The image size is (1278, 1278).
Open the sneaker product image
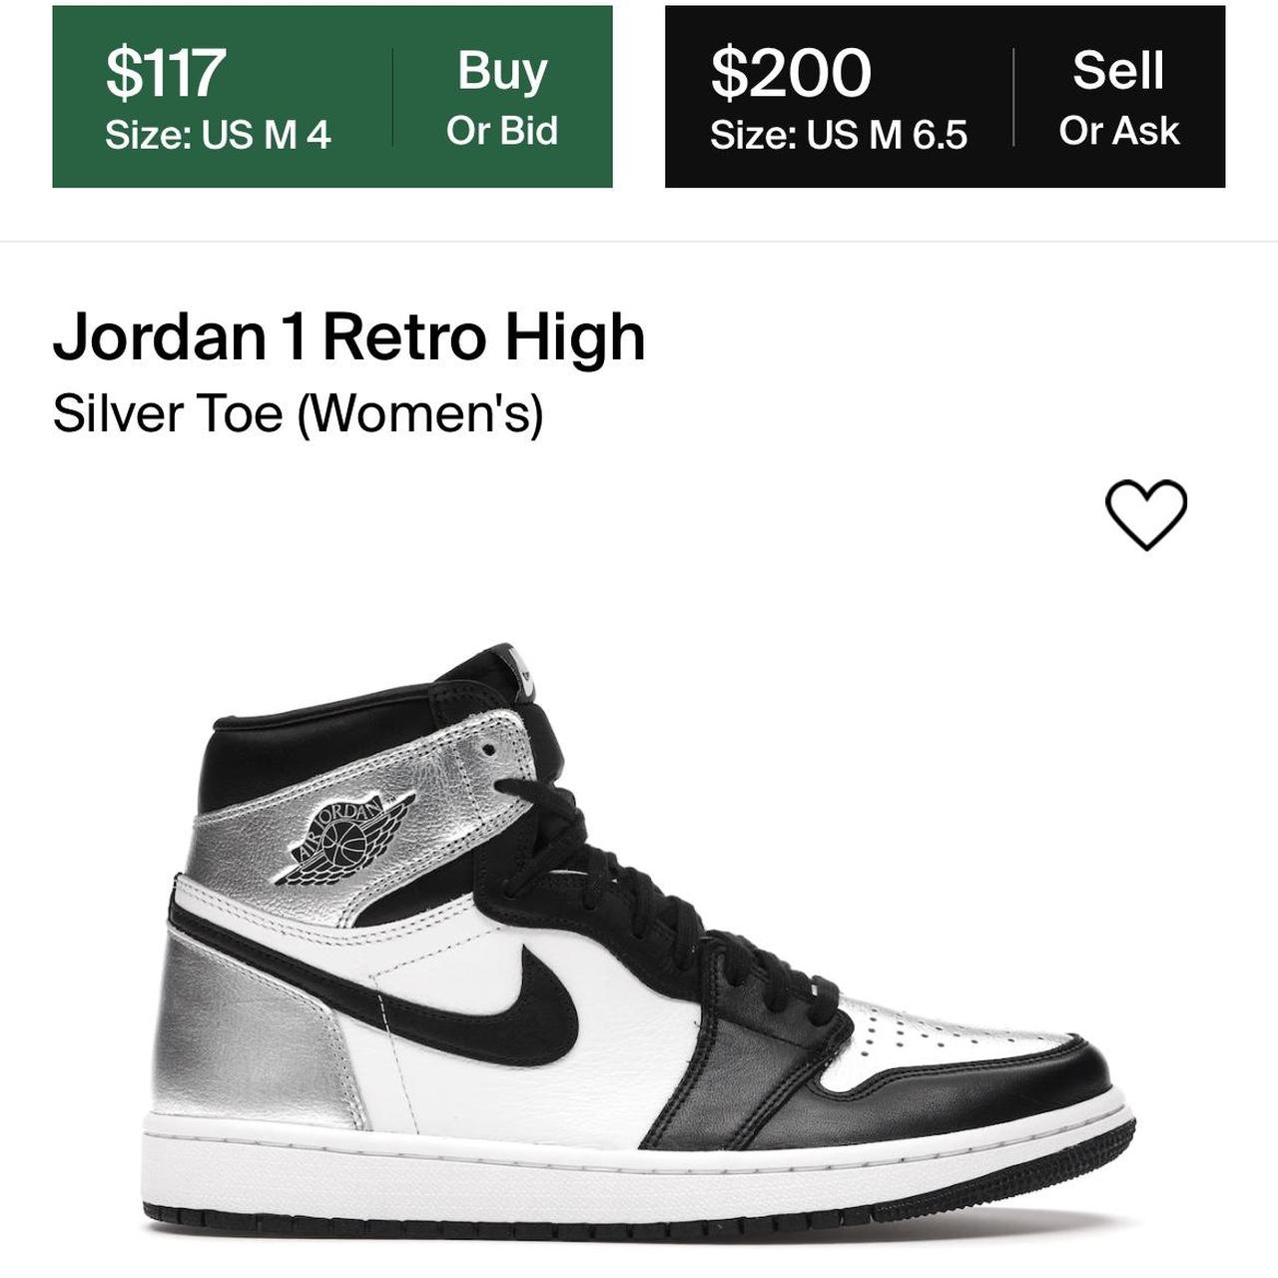639,939
